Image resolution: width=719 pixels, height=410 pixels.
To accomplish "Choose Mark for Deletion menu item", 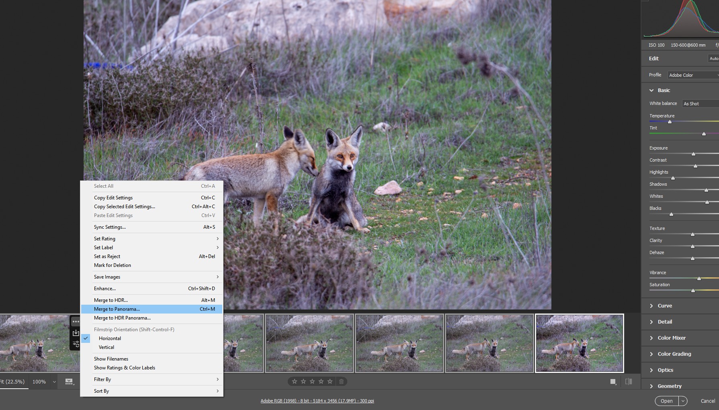I will (x=152, y=265).
